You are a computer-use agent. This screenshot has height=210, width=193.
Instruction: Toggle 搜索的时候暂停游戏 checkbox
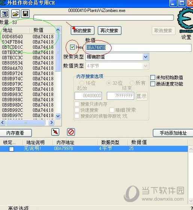(x=77, y=116)
